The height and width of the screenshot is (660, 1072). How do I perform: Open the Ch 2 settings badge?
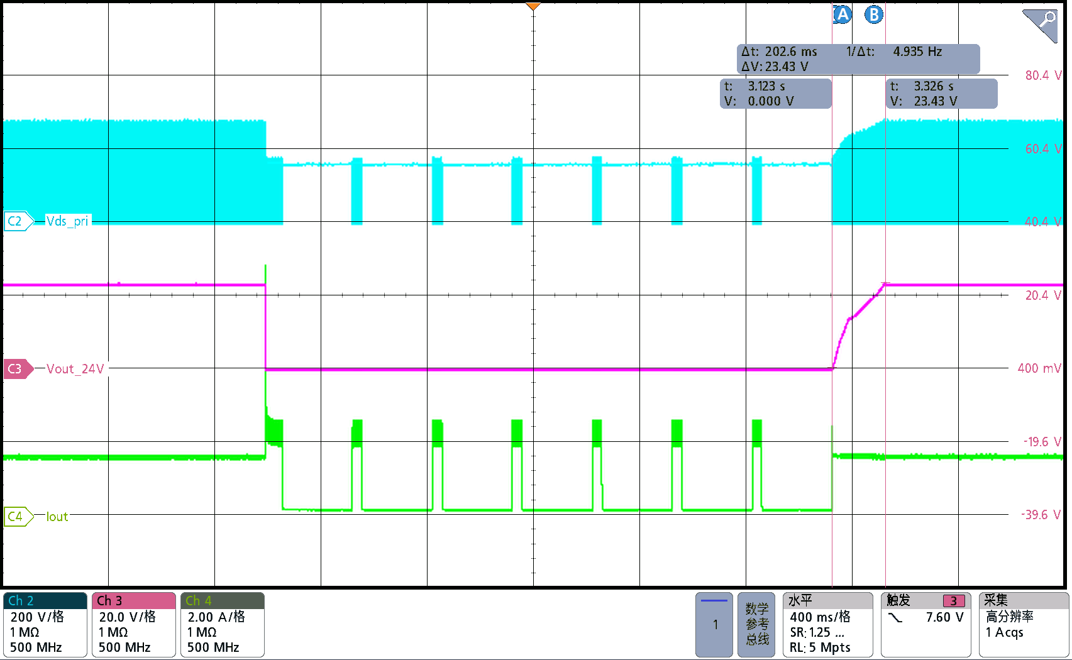click(x=45, y=625)
